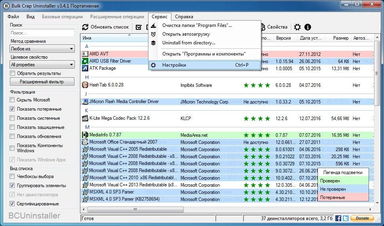Choose Открыть "Программы и компоненты" menu item
384x226 pixels.
[205, 54]
